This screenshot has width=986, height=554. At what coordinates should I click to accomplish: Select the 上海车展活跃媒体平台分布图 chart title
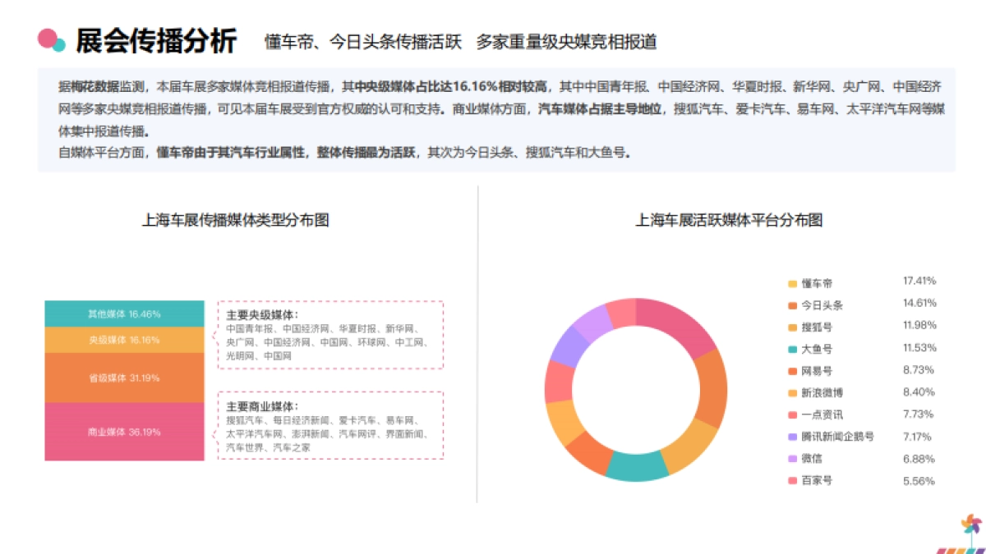point(730,219)
